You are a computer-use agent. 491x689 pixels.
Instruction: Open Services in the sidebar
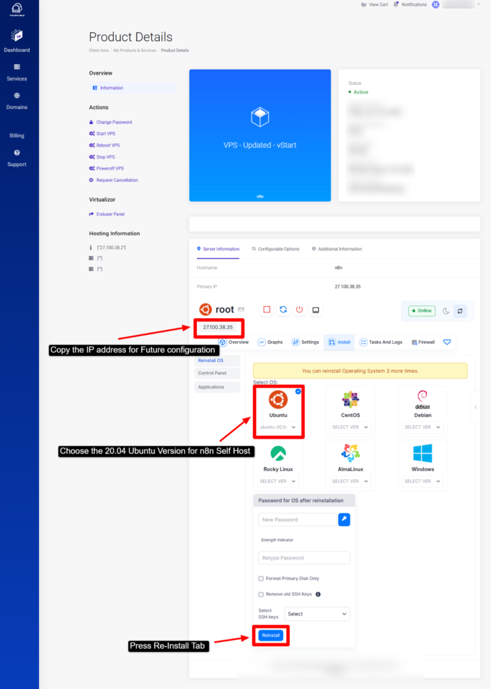click(17, 73)
